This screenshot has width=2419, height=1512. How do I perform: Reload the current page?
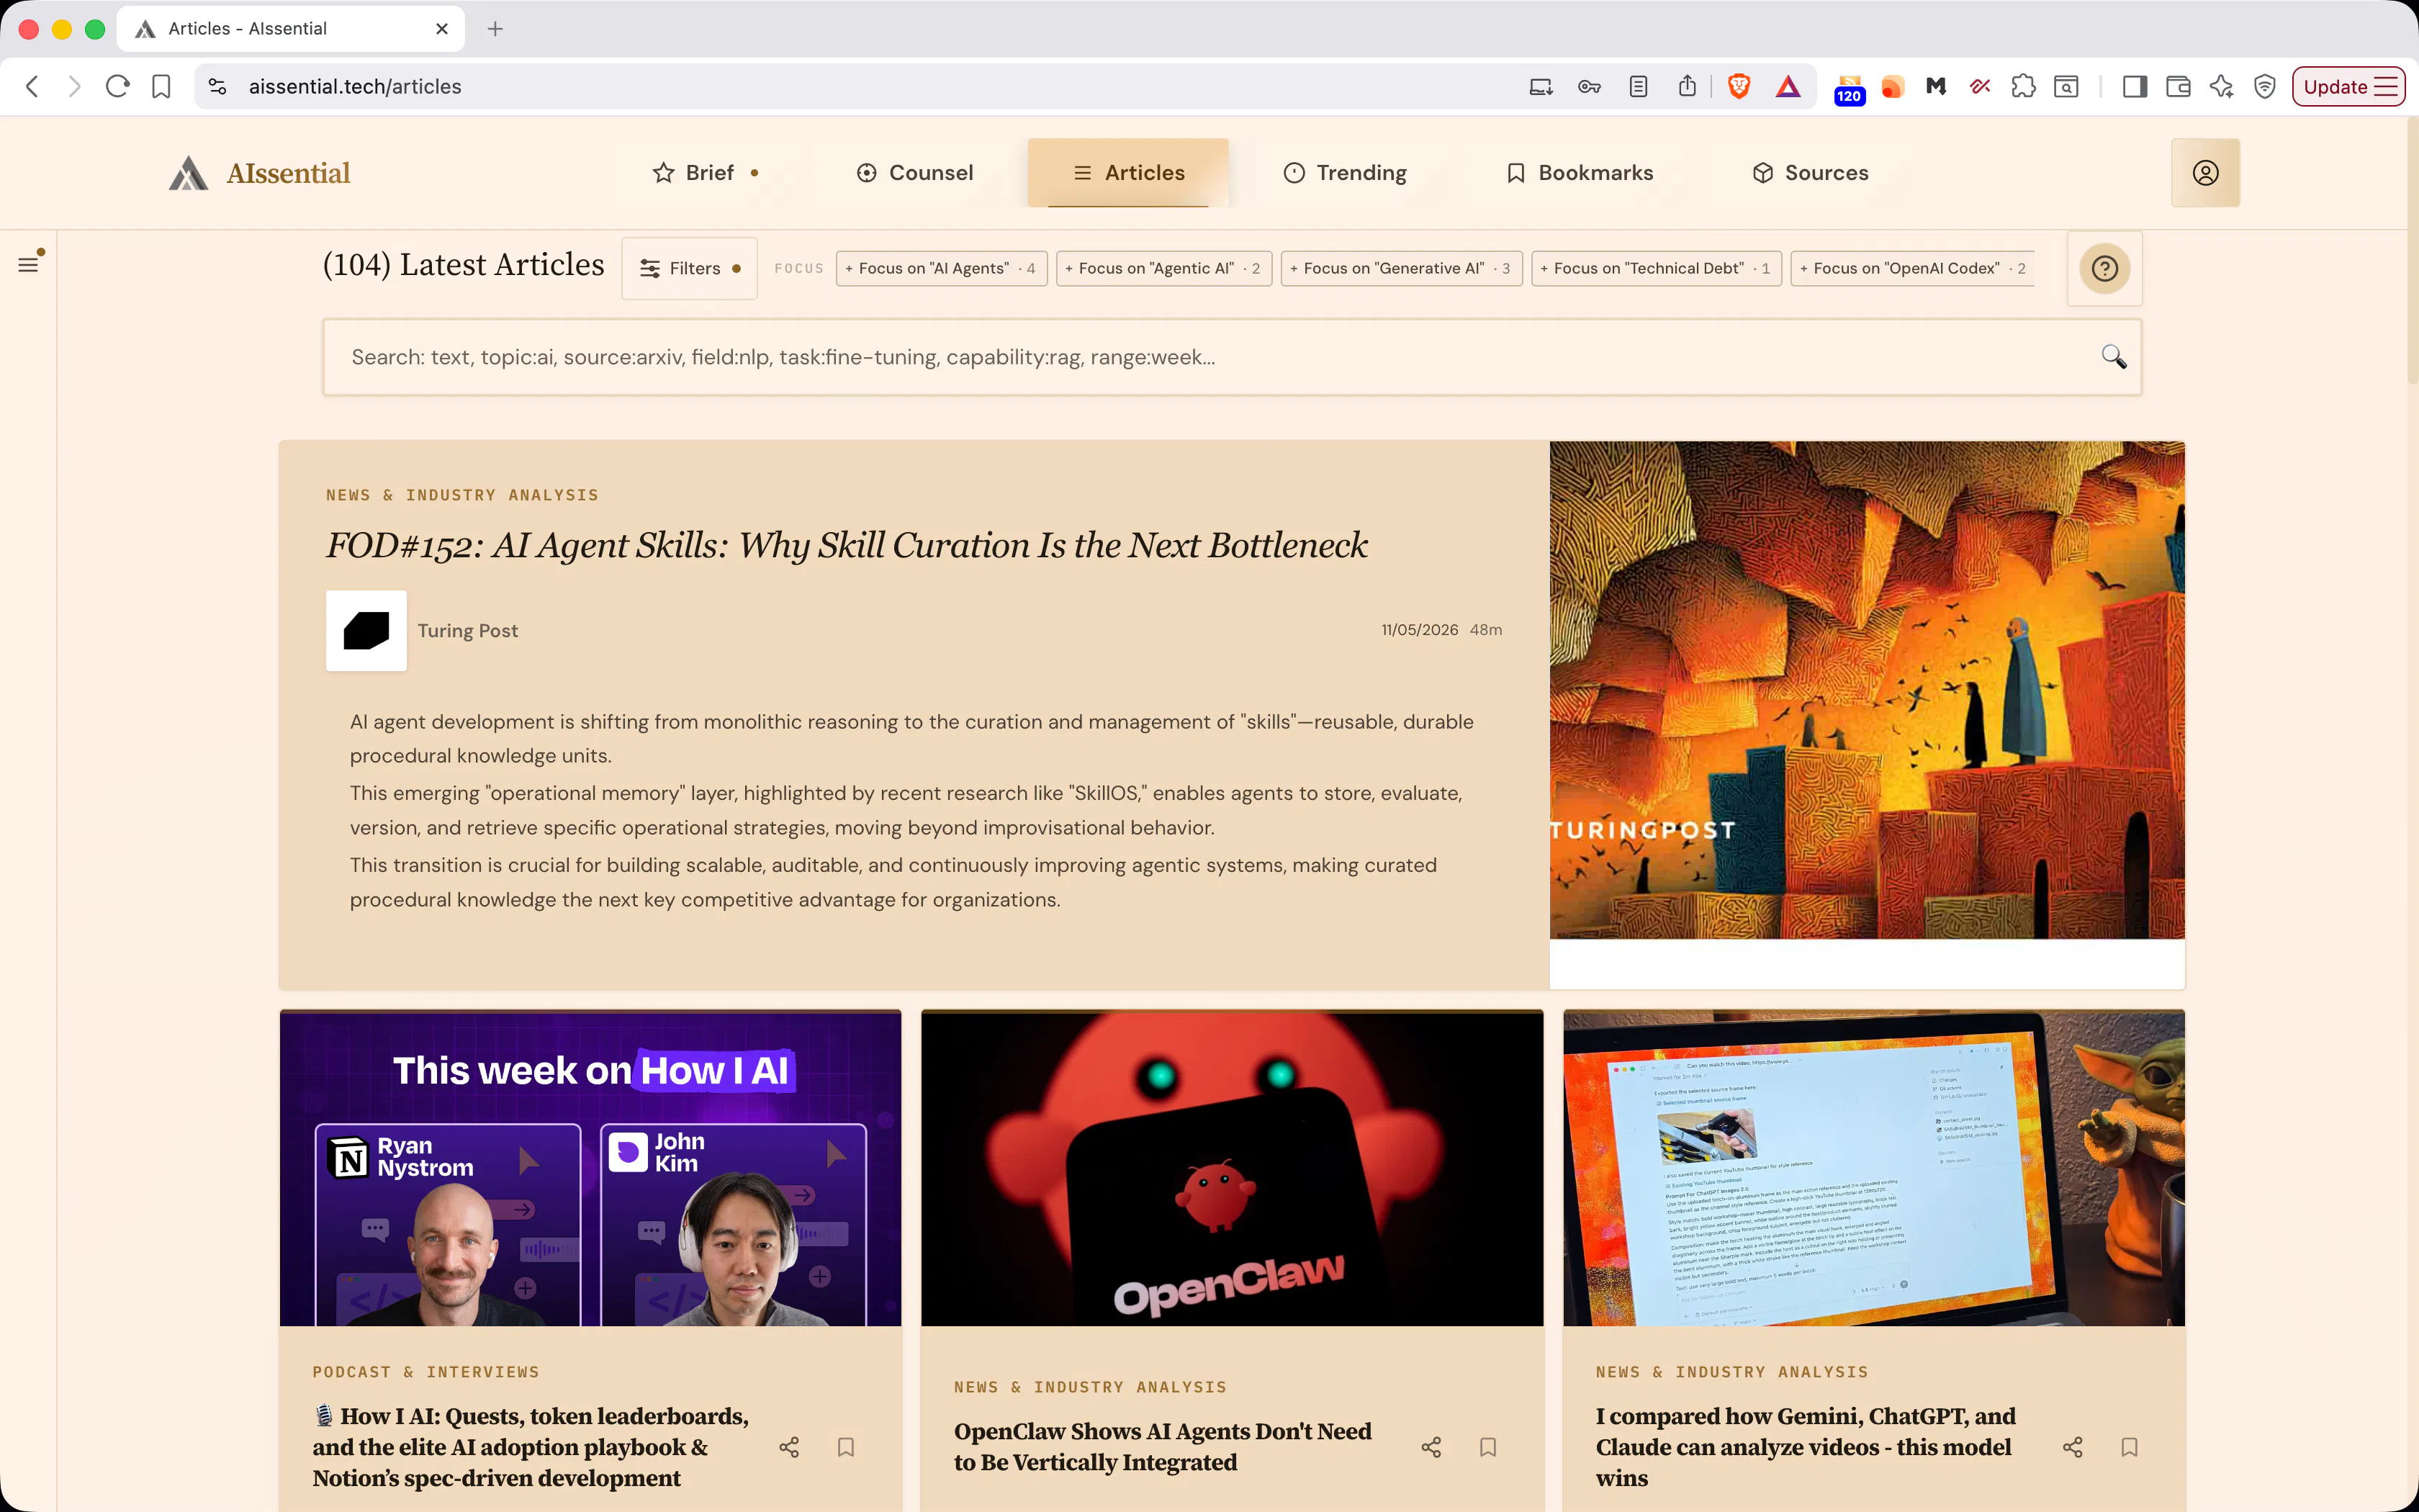pyautogui.click(x=118, y=86)
